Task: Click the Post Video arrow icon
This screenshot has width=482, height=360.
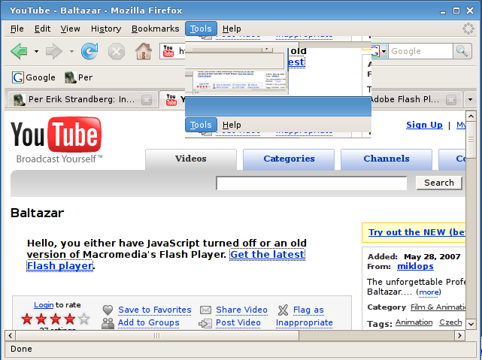Action: 205,323
